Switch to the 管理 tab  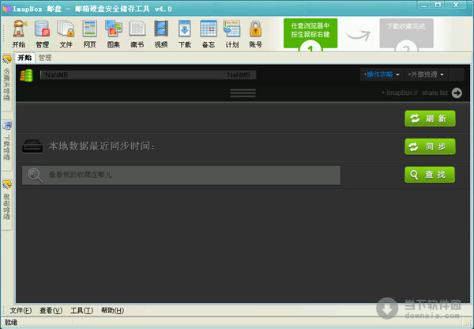45,58
